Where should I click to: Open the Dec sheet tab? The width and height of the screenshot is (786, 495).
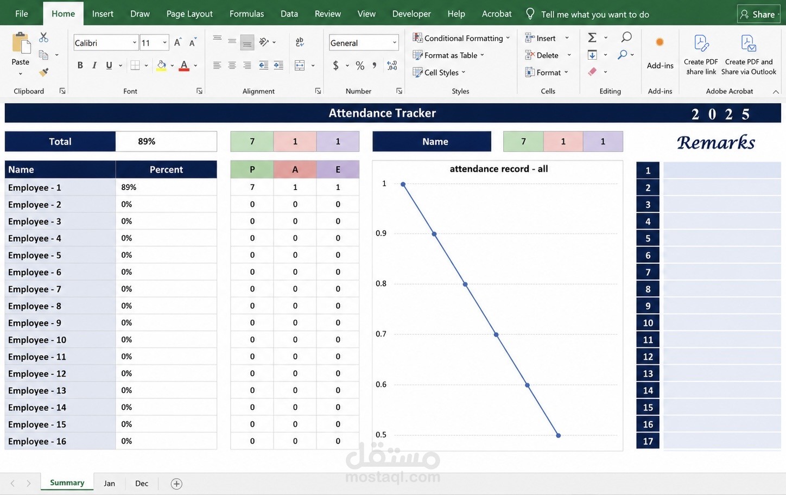pyautogui.click(x=142, y=483)
